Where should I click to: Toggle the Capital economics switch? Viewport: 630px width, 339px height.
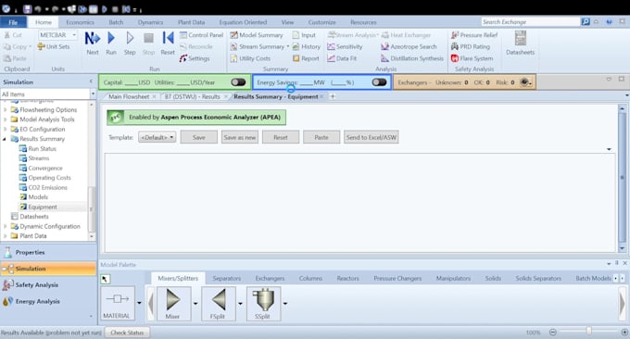(238, 82)
